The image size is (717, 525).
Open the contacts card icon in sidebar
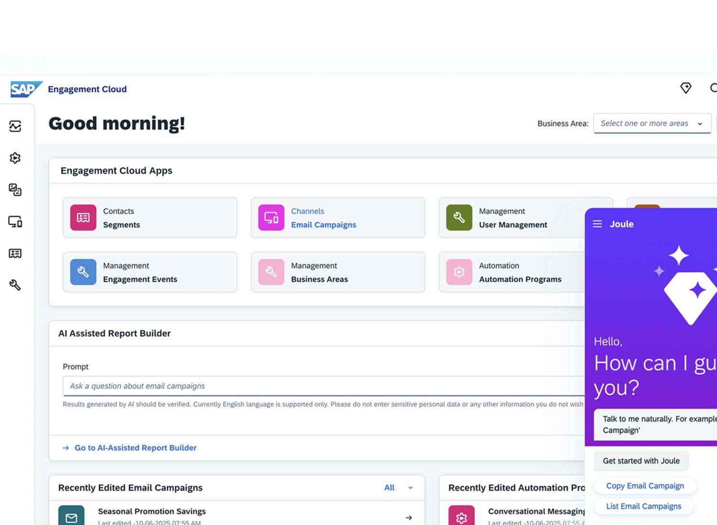(15, 253)
